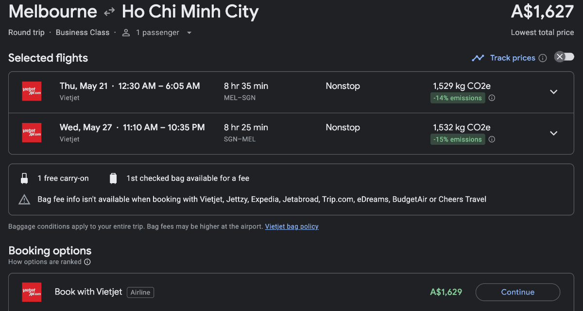Screen dimensions: 583x311
Task: Click the bag fee warning triangle icon
Action: pyautogui.click(x=24, y=199)
